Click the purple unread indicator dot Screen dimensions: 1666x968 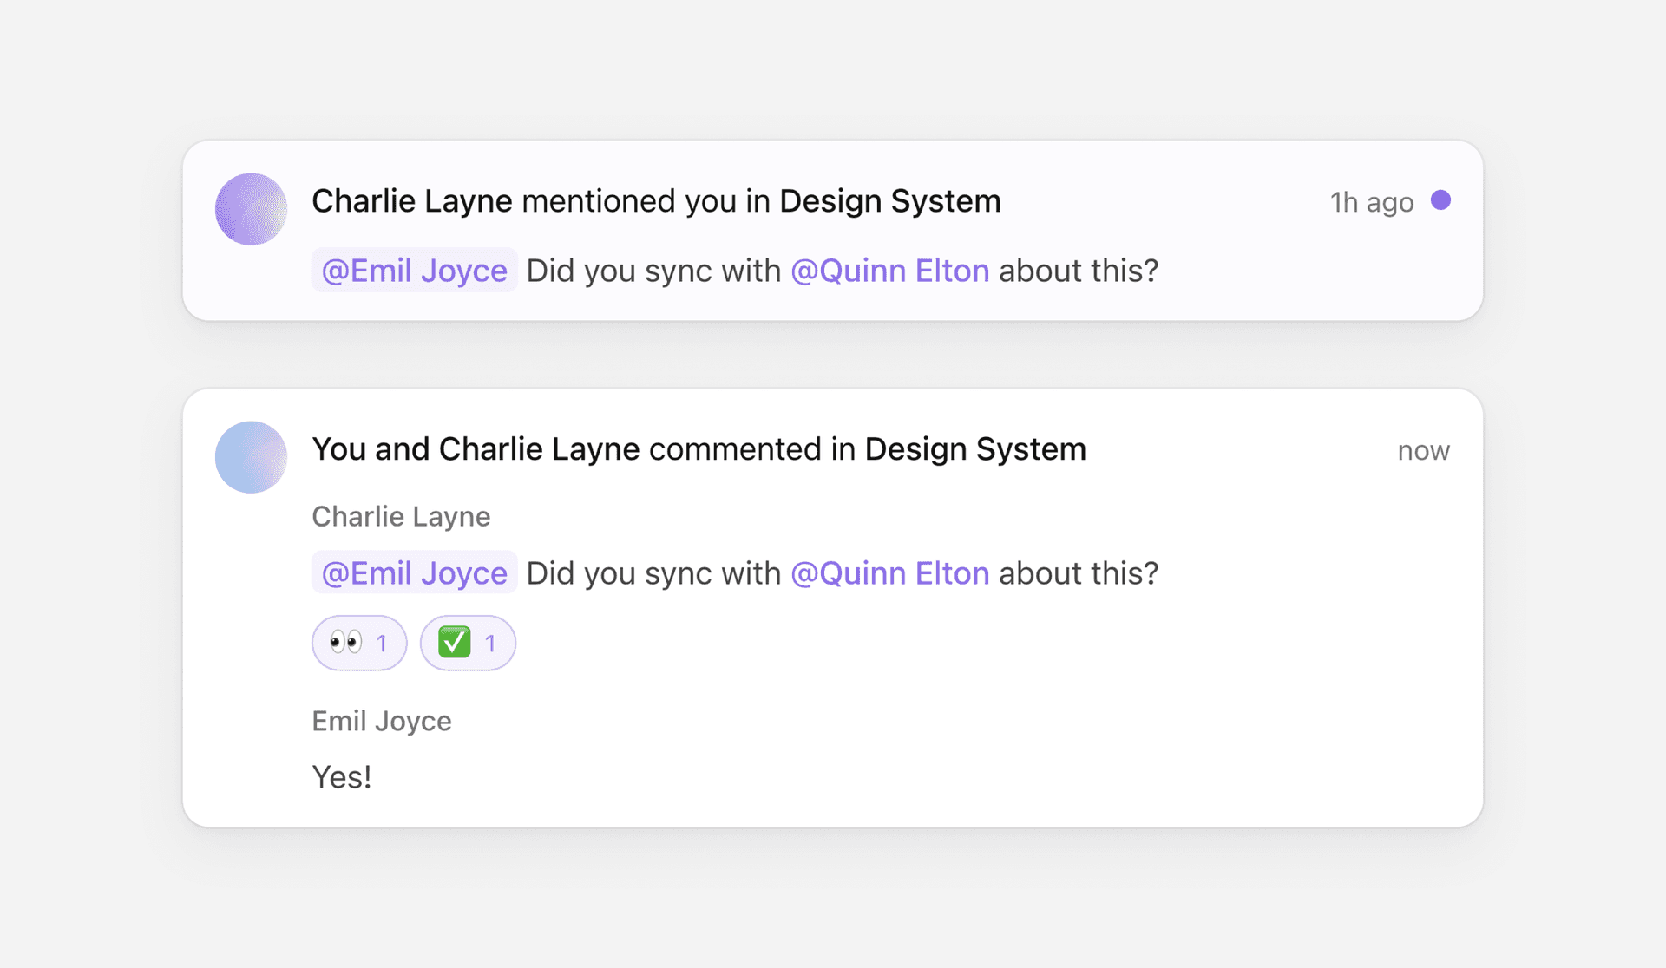(1440, 200)
